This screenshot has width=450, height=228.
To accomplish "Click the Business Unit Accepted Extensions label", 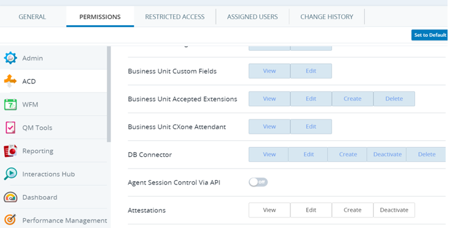I will point(182,99).
